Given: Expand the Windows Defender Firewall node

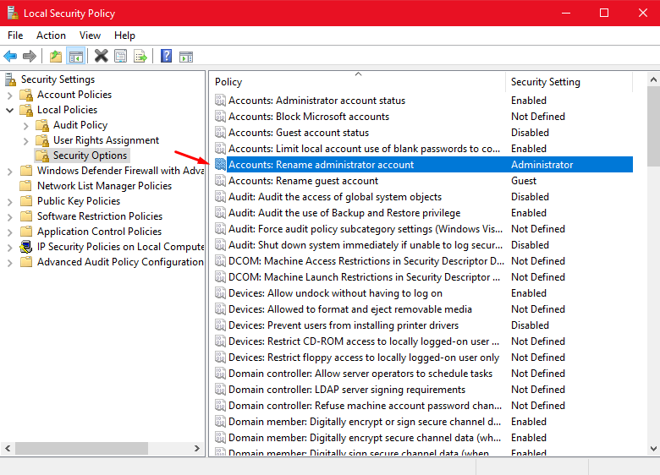Looking at the screenshot, I should pyautogui.click(x=9, y=172).
